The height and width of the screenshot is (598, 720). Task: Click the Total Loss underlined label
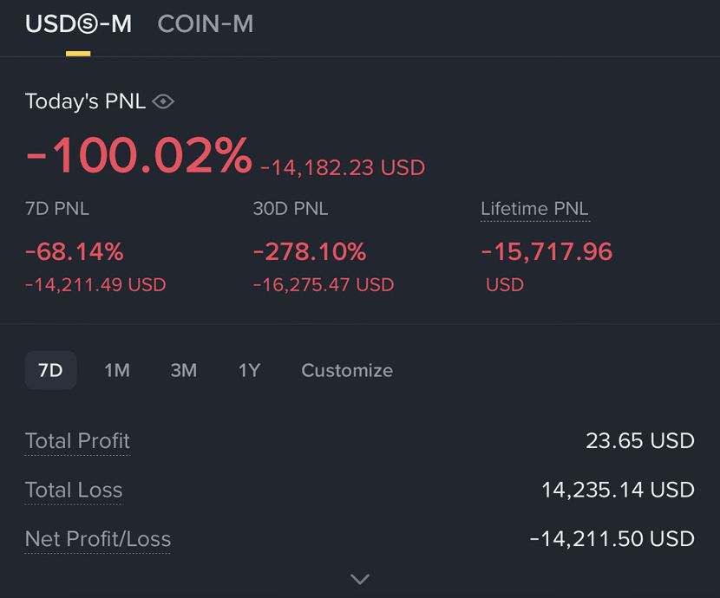coord(74,490)
